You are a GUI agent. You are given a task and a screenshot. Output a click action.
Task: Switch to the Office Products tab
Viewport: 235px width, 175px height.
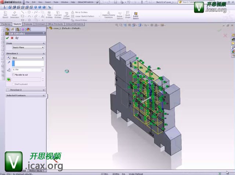point(55,24)
